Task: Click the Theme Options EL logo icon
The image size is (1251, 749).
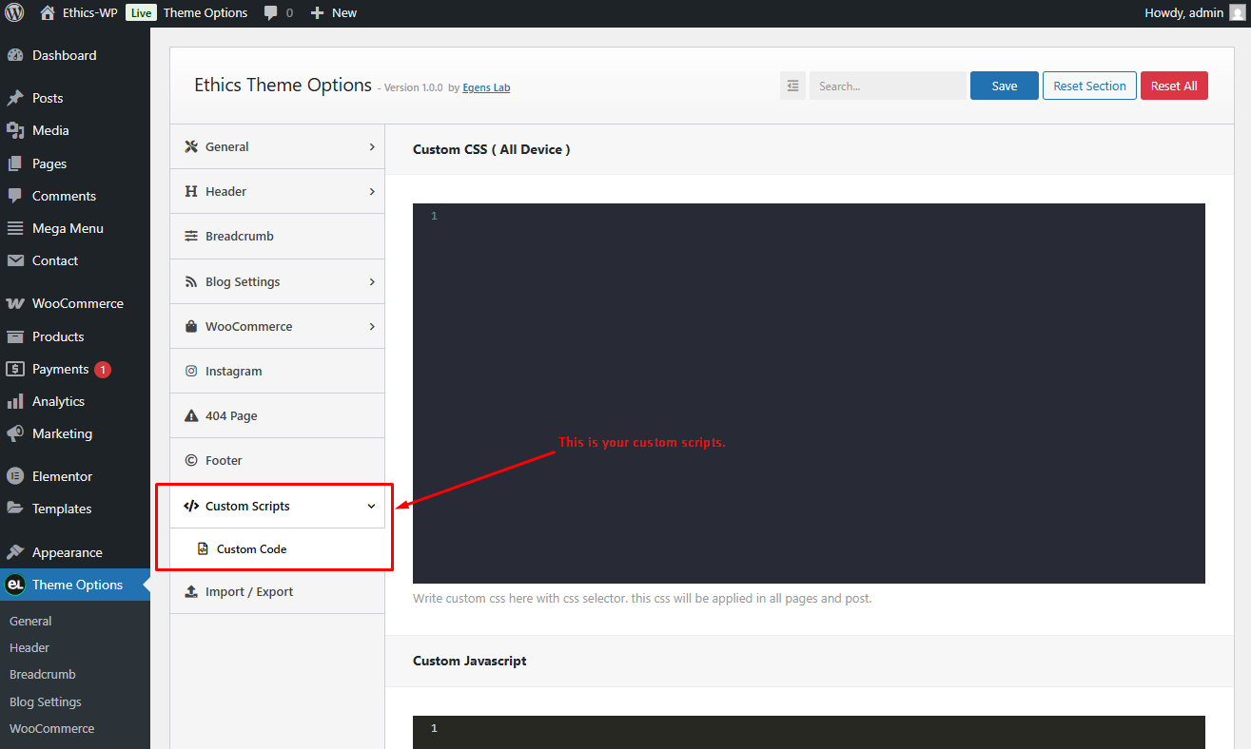Action: [15, 585]
